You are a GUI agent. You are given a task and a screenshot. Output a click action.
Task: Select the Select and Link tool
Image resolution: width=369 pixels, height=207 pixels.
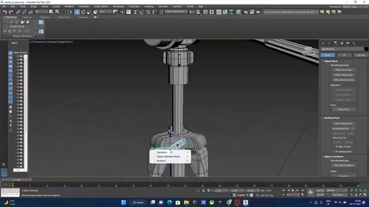(x=18, y=12)
